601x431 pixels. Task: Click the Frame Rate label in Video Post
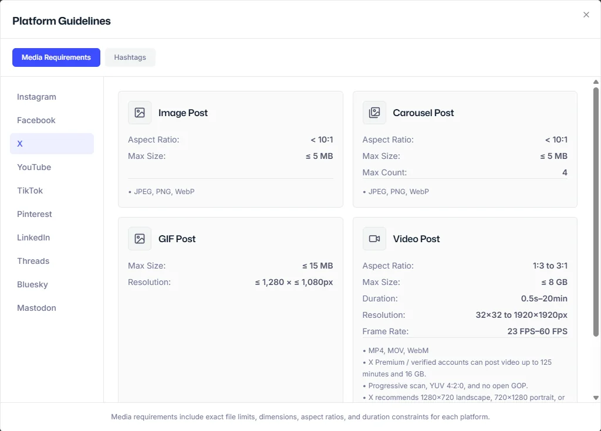pyautogui.click(x=385, y=331)
